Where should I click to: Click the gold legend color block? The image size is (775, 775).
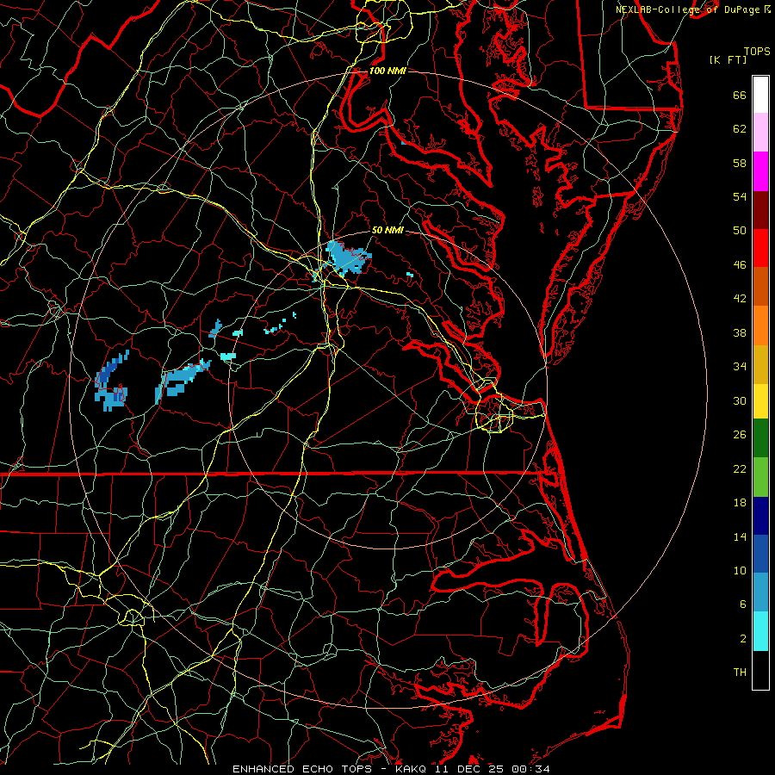tap(760, 364)
